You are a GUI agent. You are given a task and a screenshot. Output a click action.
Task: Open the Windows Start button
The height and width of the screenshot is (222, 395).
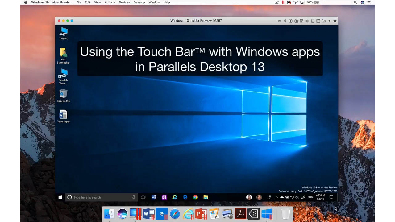[60, 197]
